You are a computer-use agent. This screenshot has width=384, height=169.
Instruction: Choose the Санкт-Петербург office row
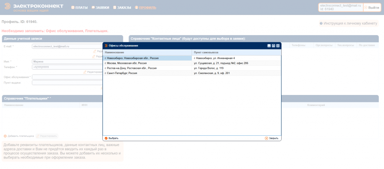point(147,73)
